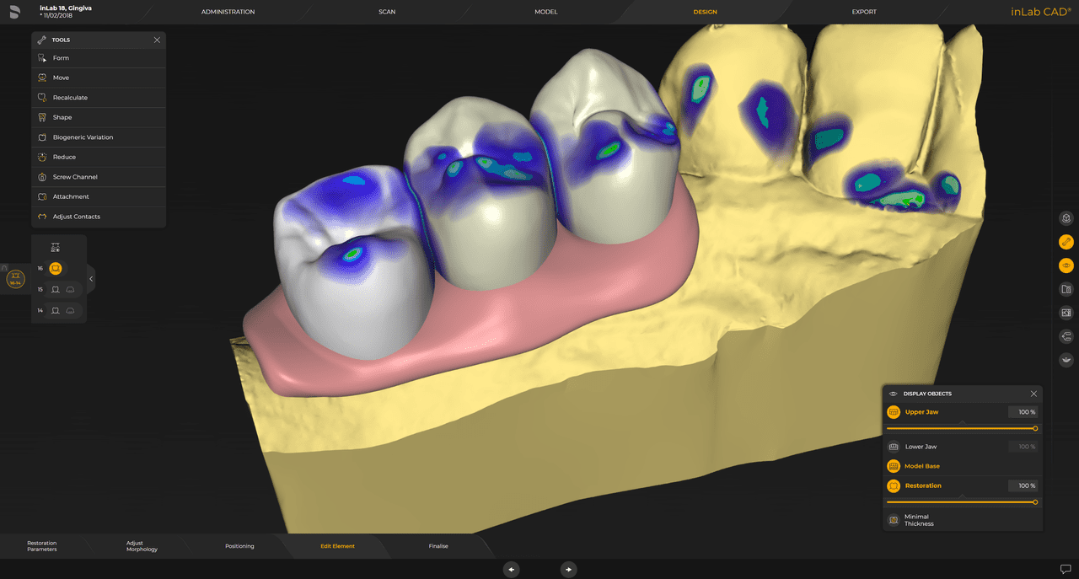The width and height of the screenshot is (1079, 579).
Task: Toggle Minimal Thickness display
Action: (893, 520)
